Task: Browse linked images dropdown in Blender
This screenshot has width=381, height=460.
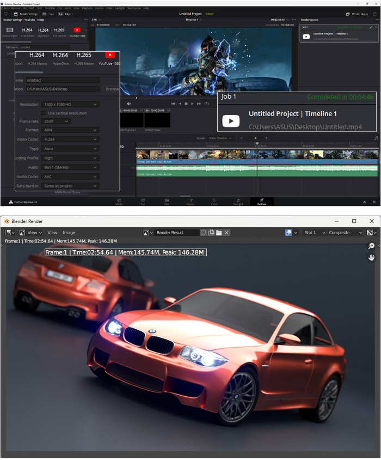Action: [x=148, y=233]
